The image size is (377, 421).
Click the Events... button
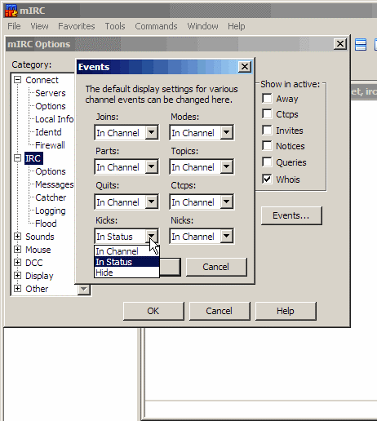[x=291, y=215]
